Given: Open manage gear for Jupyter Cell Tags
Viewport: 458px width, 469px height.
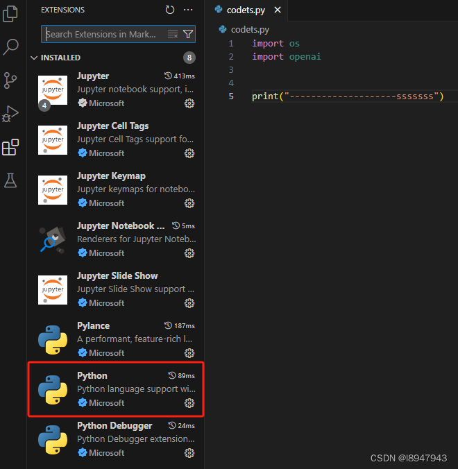Looking at the screenshot, I should (x=189, y=153).
